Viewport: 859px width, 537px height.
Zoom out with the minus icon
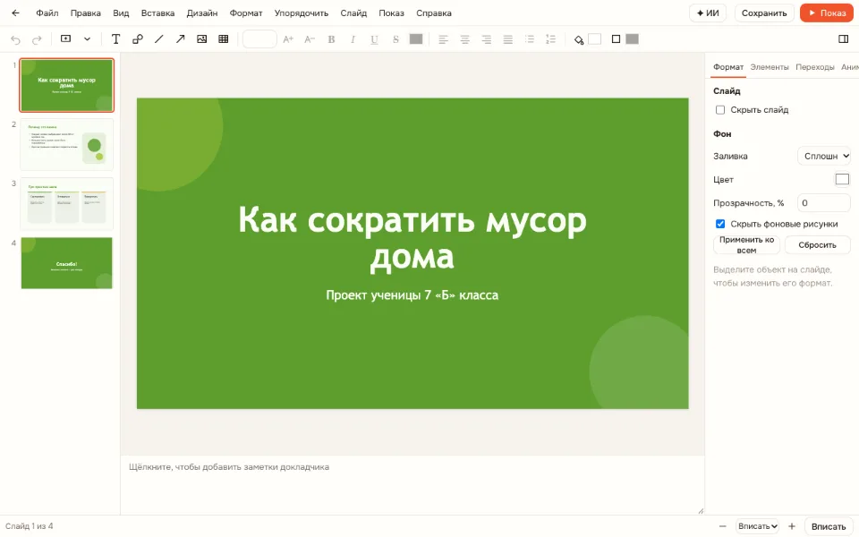(723, 526)
